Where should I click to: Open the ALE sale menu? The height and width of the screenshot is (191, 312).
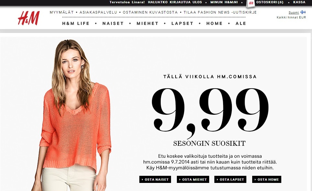241,24
